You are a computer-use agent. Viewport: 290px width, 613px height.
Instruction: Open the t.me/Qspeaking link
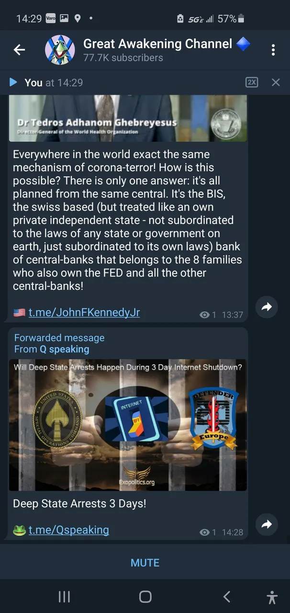click(x=69, y=530)
